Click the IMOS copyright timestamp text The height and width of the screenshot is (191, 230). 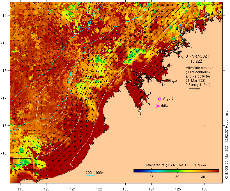(x=226, y=145)
